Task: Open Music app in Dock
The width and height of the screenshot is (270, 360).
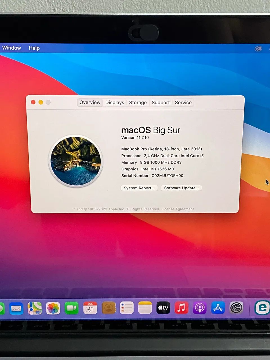Action: coord(182,308)
